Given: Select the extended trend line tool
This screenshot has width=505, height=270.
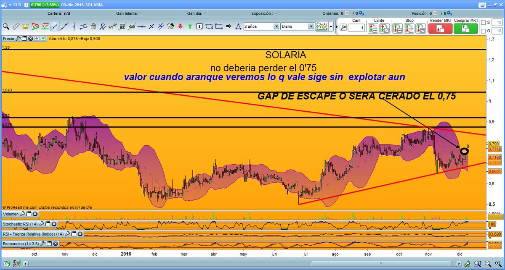Looking at the screenshot, I should [x=64, y=26].
